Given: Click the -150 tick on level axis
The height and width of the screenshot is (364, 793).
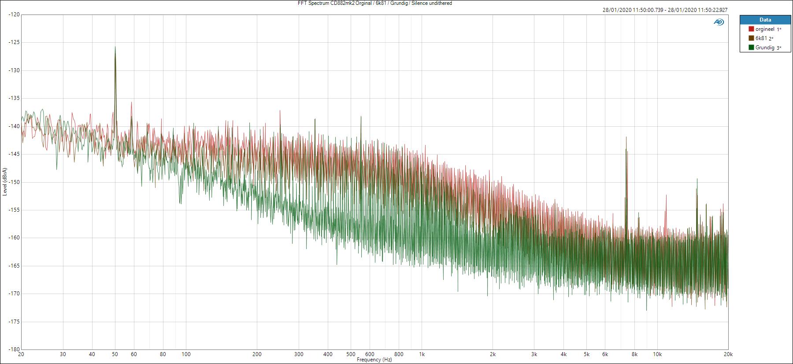Looking at the screenshot, I should pos(14,182).
